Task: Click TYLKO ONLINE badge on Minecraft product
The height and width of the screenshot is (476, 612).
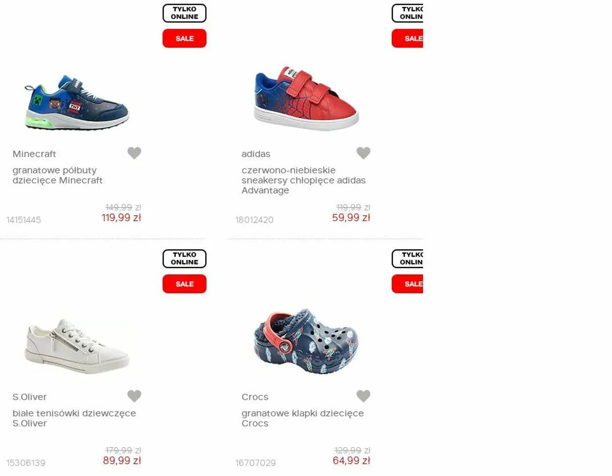Action: pyautogui.click(x=185, y=13)
